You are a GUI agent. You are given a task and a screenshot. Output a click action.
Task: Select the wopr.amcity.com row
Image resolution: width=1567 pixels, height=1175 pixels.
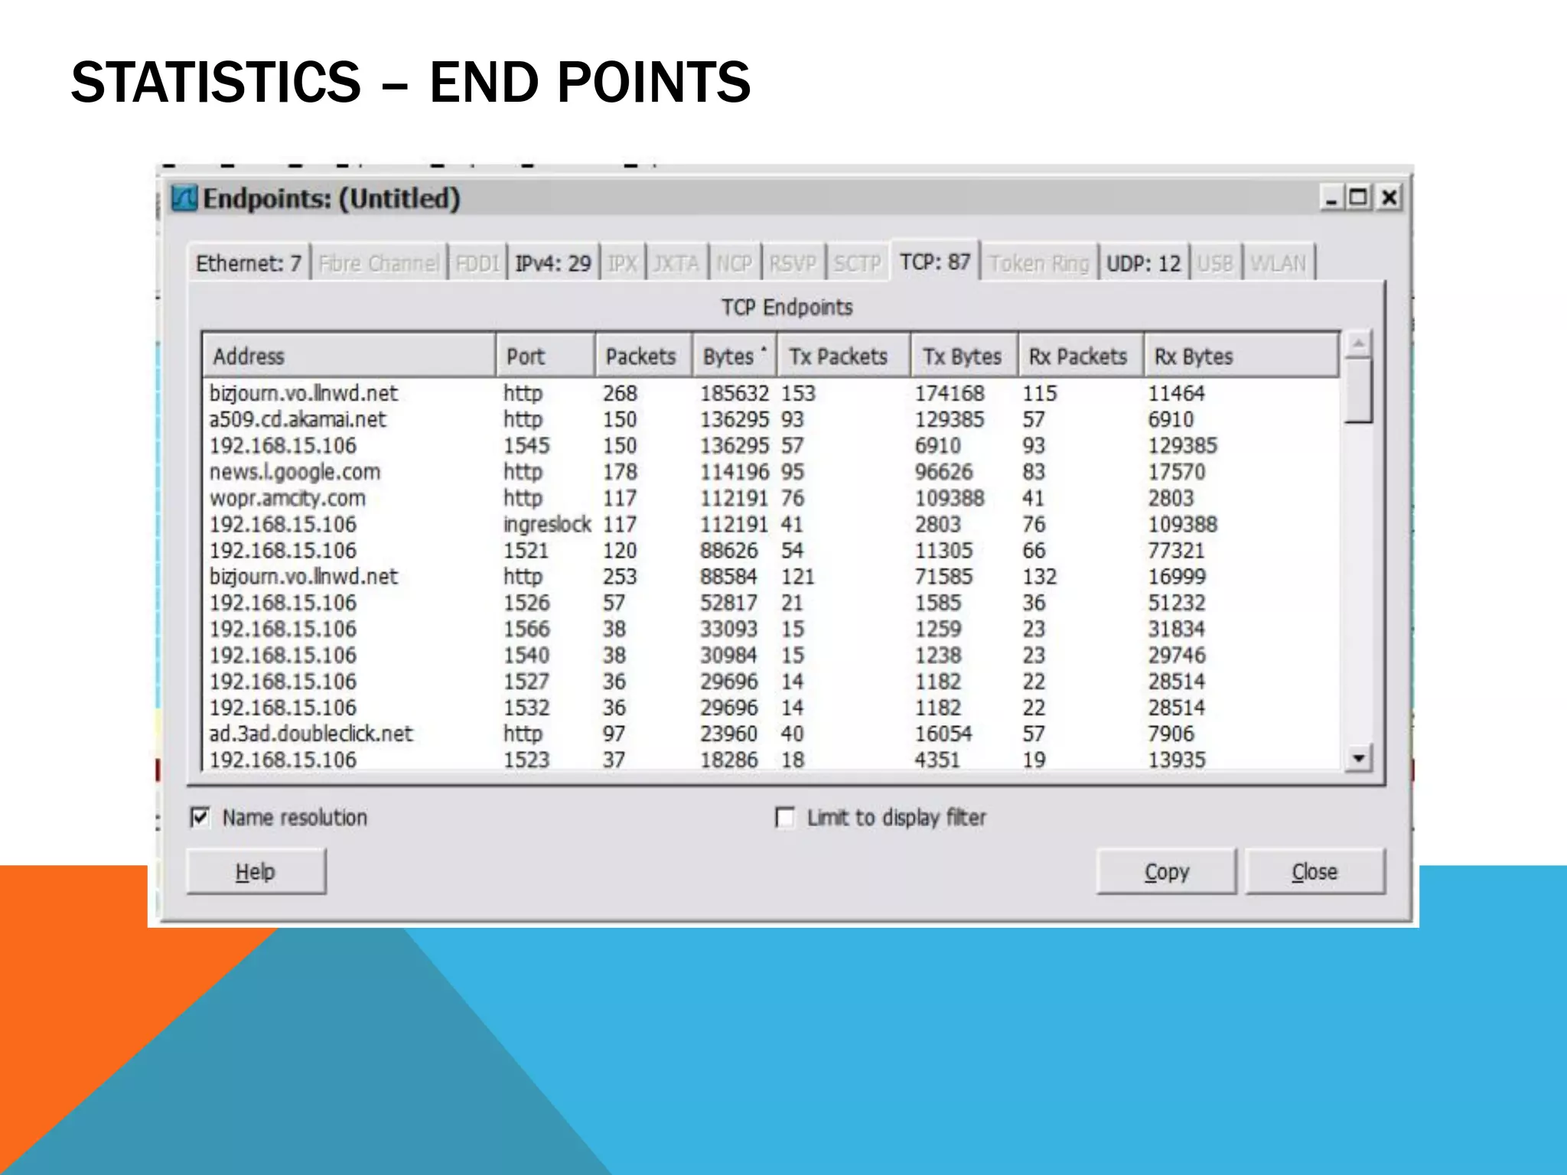pyautogui.click(x=771, y=498)
